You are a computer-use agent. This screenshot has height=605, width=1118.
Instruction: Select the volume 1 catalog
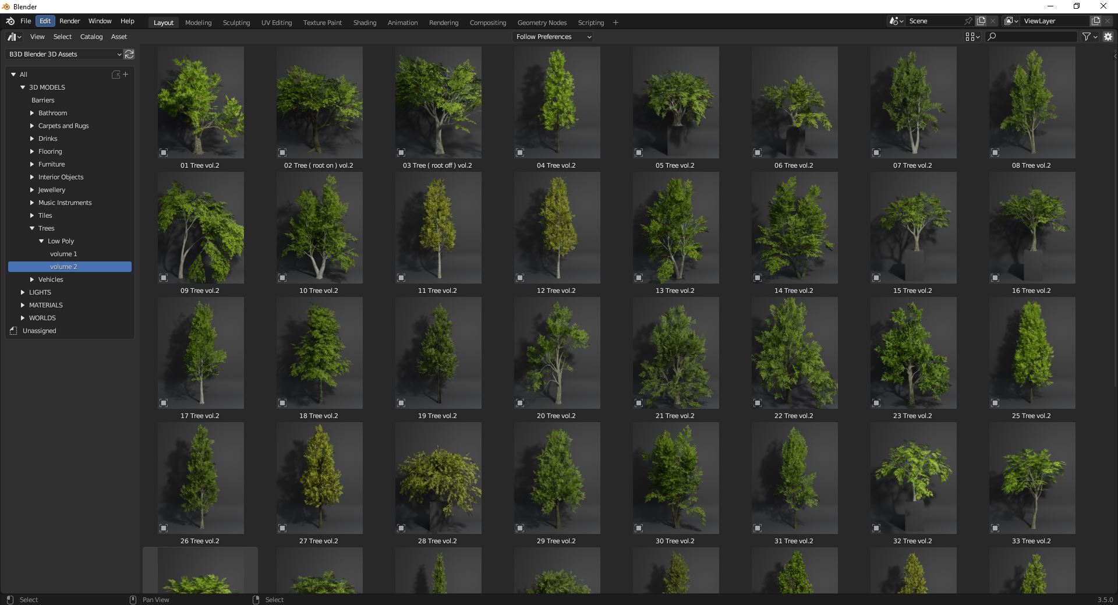pos(64,254)
